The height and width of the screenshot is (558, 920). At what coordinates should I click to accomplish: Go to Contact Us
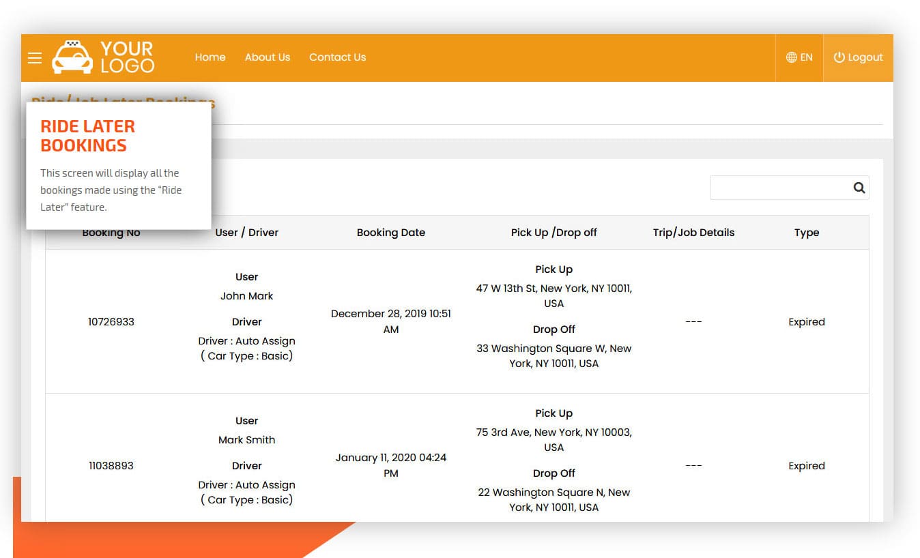point(338,57)
